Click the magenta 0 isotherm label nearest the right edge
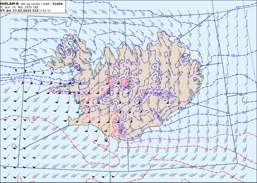This screenshot has width=257, height=183. [240, 135]
